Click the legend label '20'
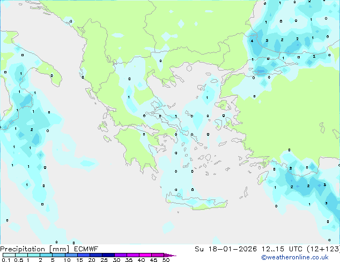 92,260
